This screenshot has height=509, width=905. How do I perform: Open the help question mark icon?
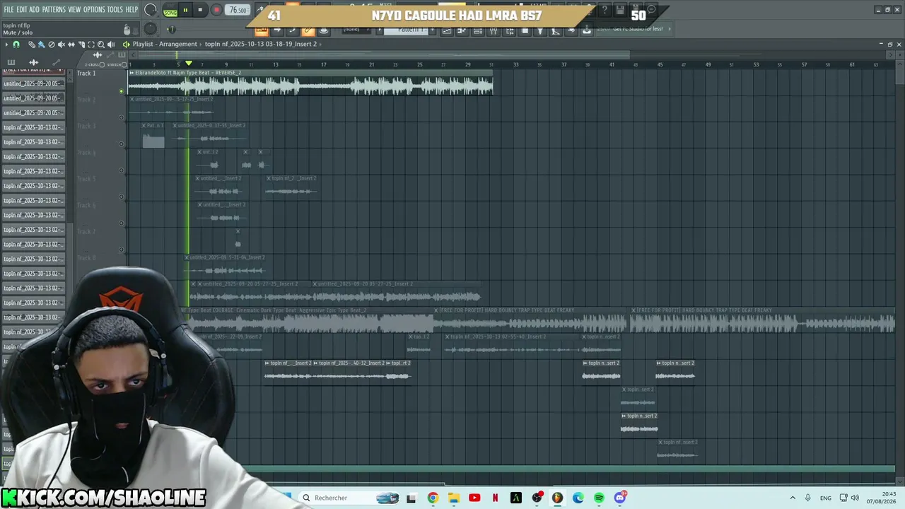(605, 10)
